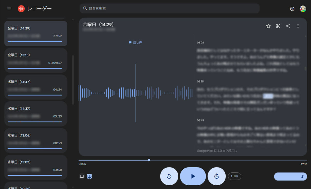Click the remaining time -19:17
This screenshot has width=311, height=189.
click(x=303, y=164)
